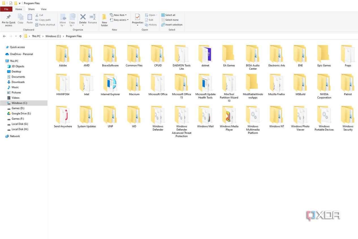This screenshot has width=358, height=239.
Task: Open Customize Quick Access Toolbar arrow
Action: pyautogui.click(x=20, y=3)
